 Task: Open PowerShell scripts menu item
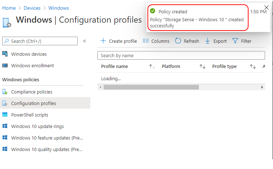pos(29,115)
